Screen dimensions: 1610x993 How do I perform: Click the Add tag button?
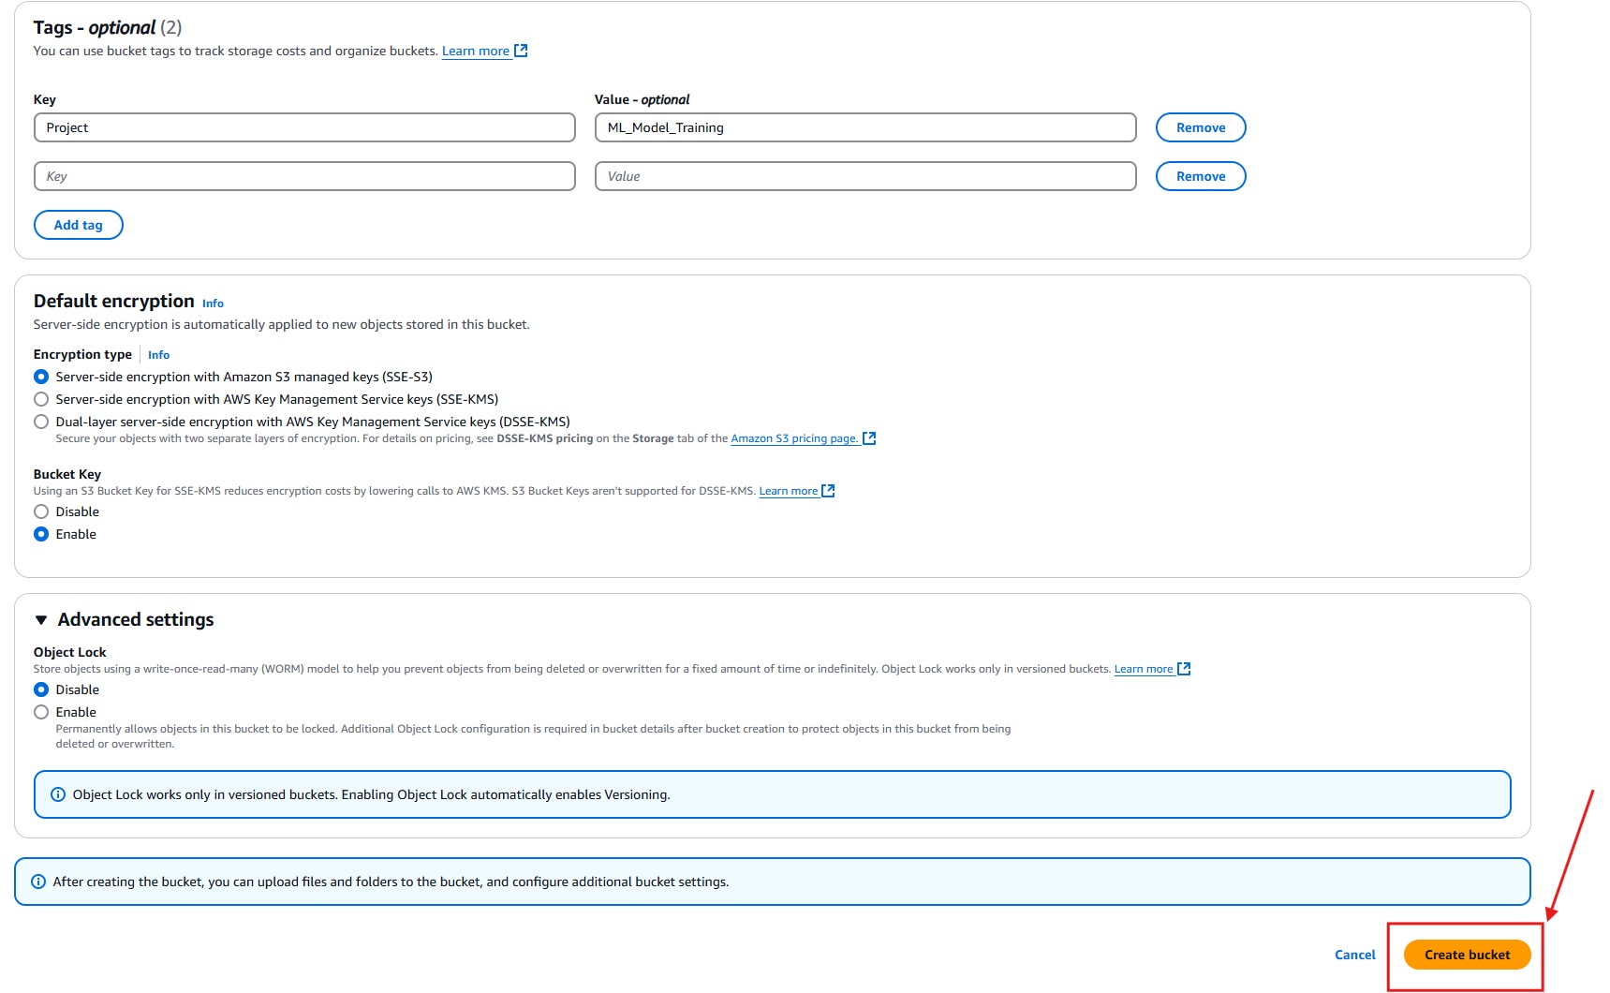coord(79,225)
